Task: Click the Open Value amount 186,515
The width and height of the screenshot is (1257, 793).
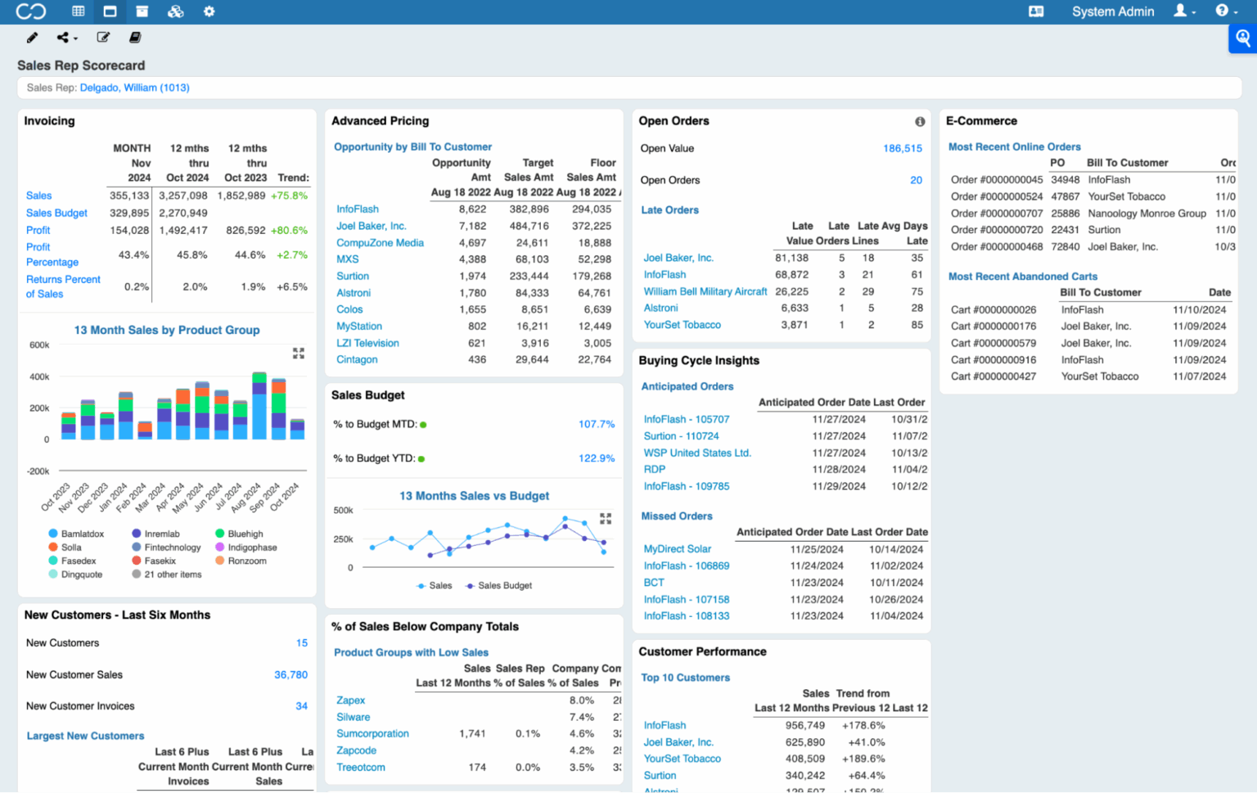Action: click(903, 149)
